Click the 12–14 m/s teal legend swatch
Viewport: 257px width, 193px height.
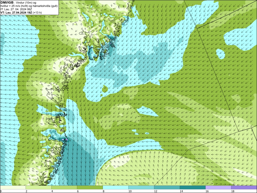click(167, 187)
